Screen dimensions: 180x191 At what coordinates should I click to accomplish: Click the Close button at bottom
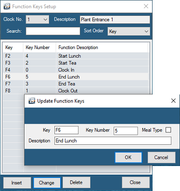(136, 182)
